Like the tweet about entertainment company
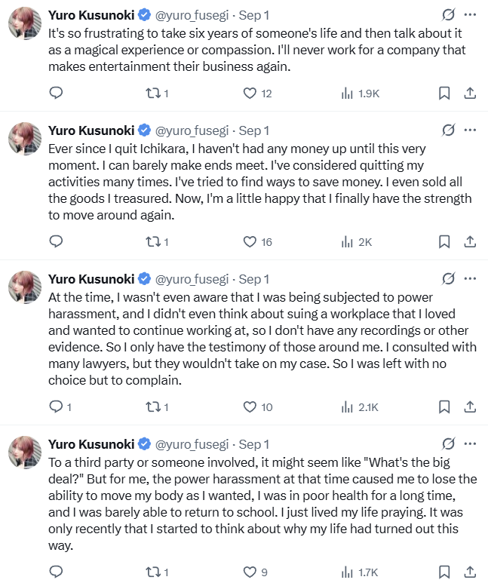The height and width of the screenshot is (586, 488). coord(250,94)
